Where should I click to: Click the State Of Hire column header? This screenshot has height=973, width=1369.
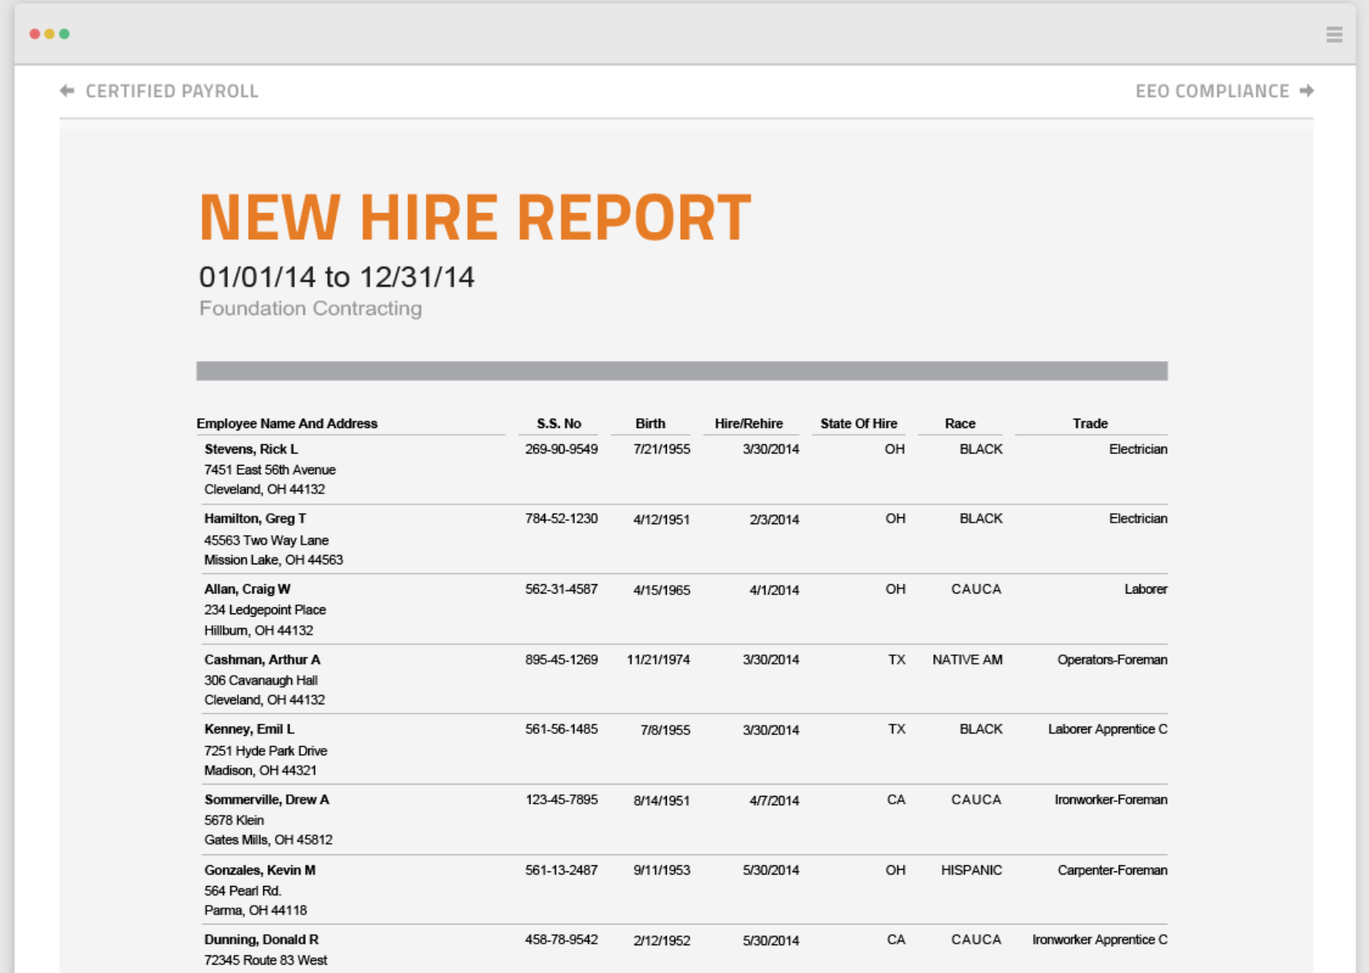[x=859, y=423]
